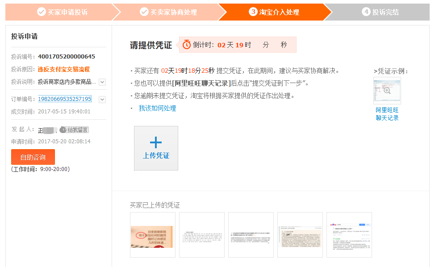Expand the 订单编号 dropdown arrow
This screenshot has height=267, width=431.
click(x=102, y=100)
